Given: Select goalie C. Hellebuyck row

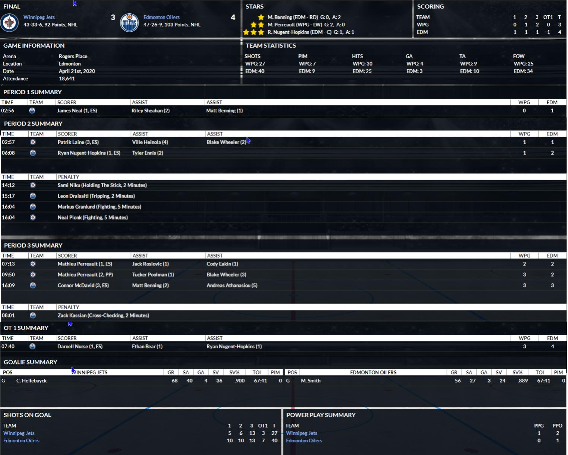Looking at the screenshot, I should (142, 381).
